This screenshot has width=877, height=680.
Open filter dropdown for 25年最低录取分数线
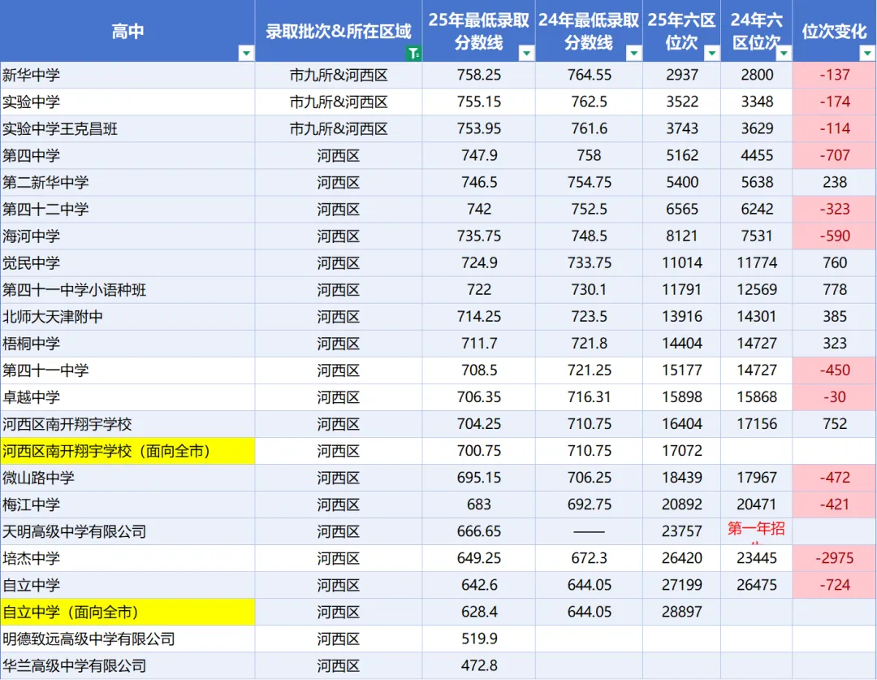tap(526, 53)
